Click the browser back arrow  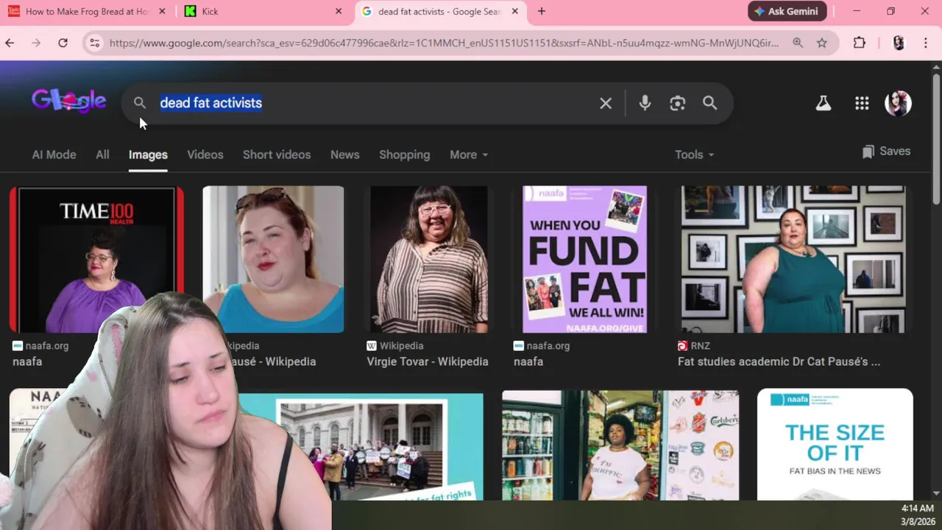click(10, 43)
